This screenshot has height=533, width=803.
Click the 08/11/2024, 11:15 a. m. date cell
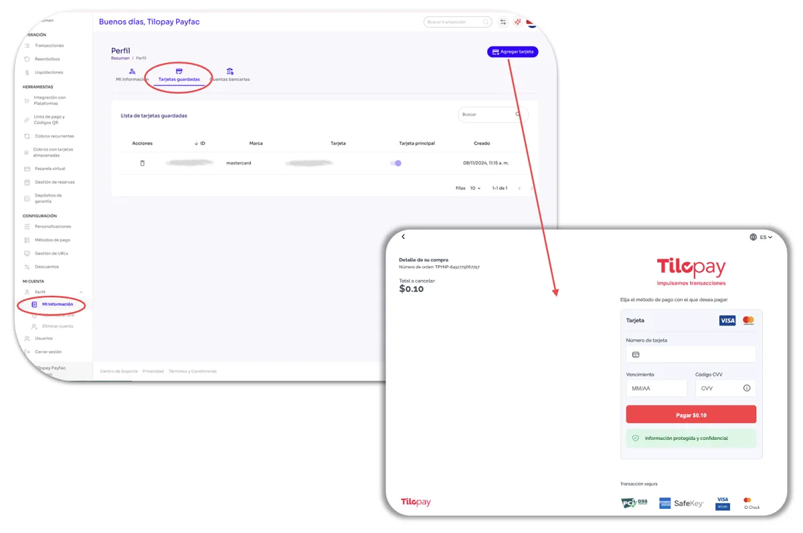coord(486,163)
